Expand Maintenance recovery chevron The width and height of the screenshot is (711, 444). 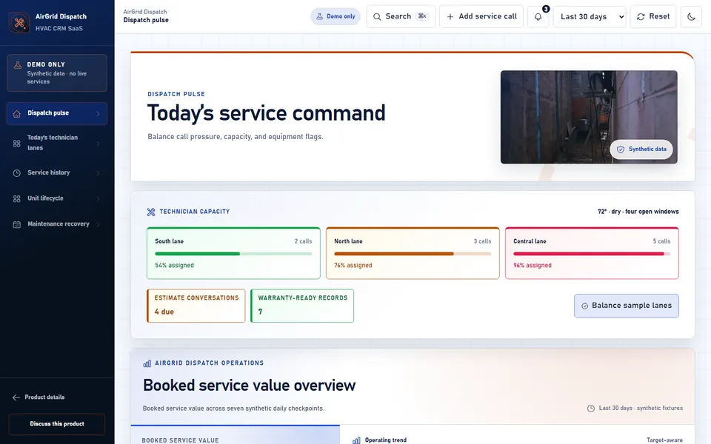[x=98, y=224]
